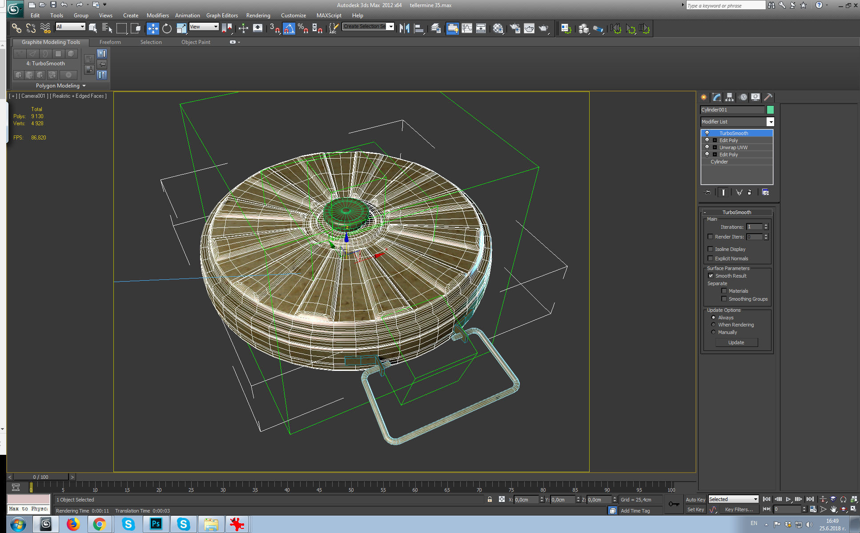
Task: Select the When Rendering update option
Action: click(x=713, y=325)
